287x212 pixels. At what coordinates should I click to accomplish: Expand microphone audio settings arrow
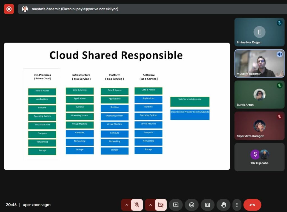[x=126, y=205]
